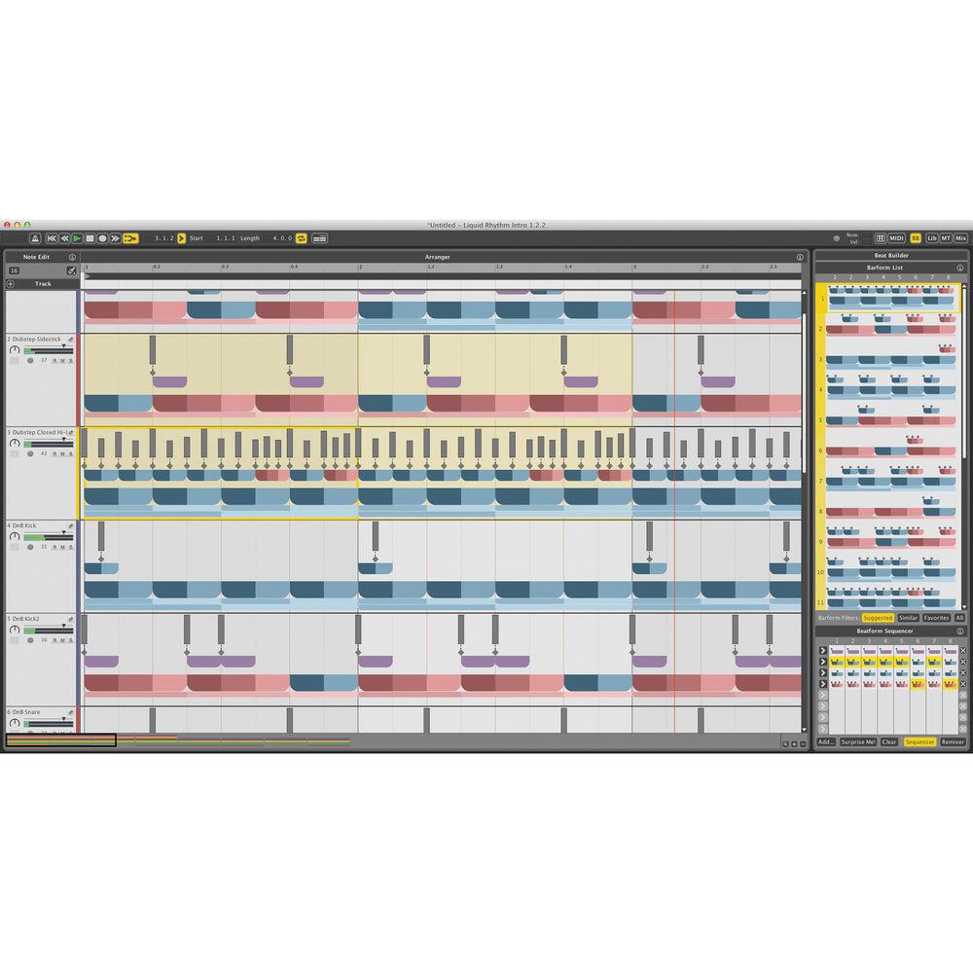Stop playback with the Stop button
The image size is (973, 973).
[x=90, y=238]
